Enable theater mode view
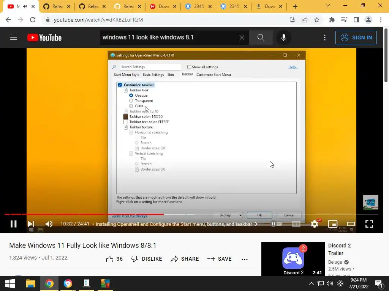 tap(351, 224)
